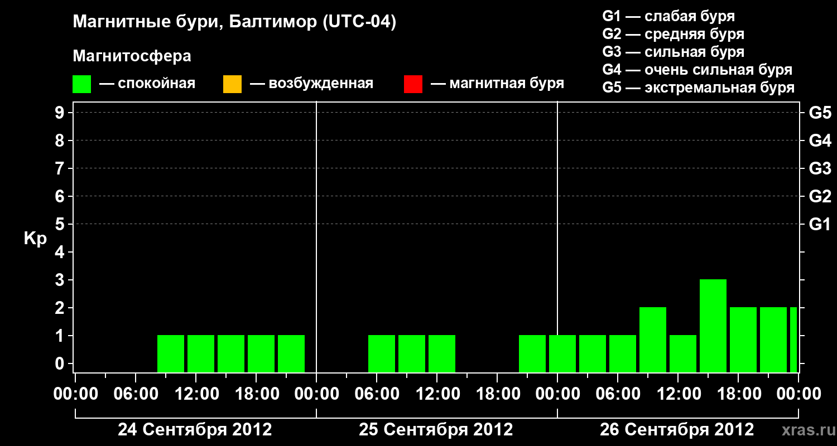Viewport: 837px width, 446px height.
Task: Click the Kp axis value 5
Action: pos(61,224)
